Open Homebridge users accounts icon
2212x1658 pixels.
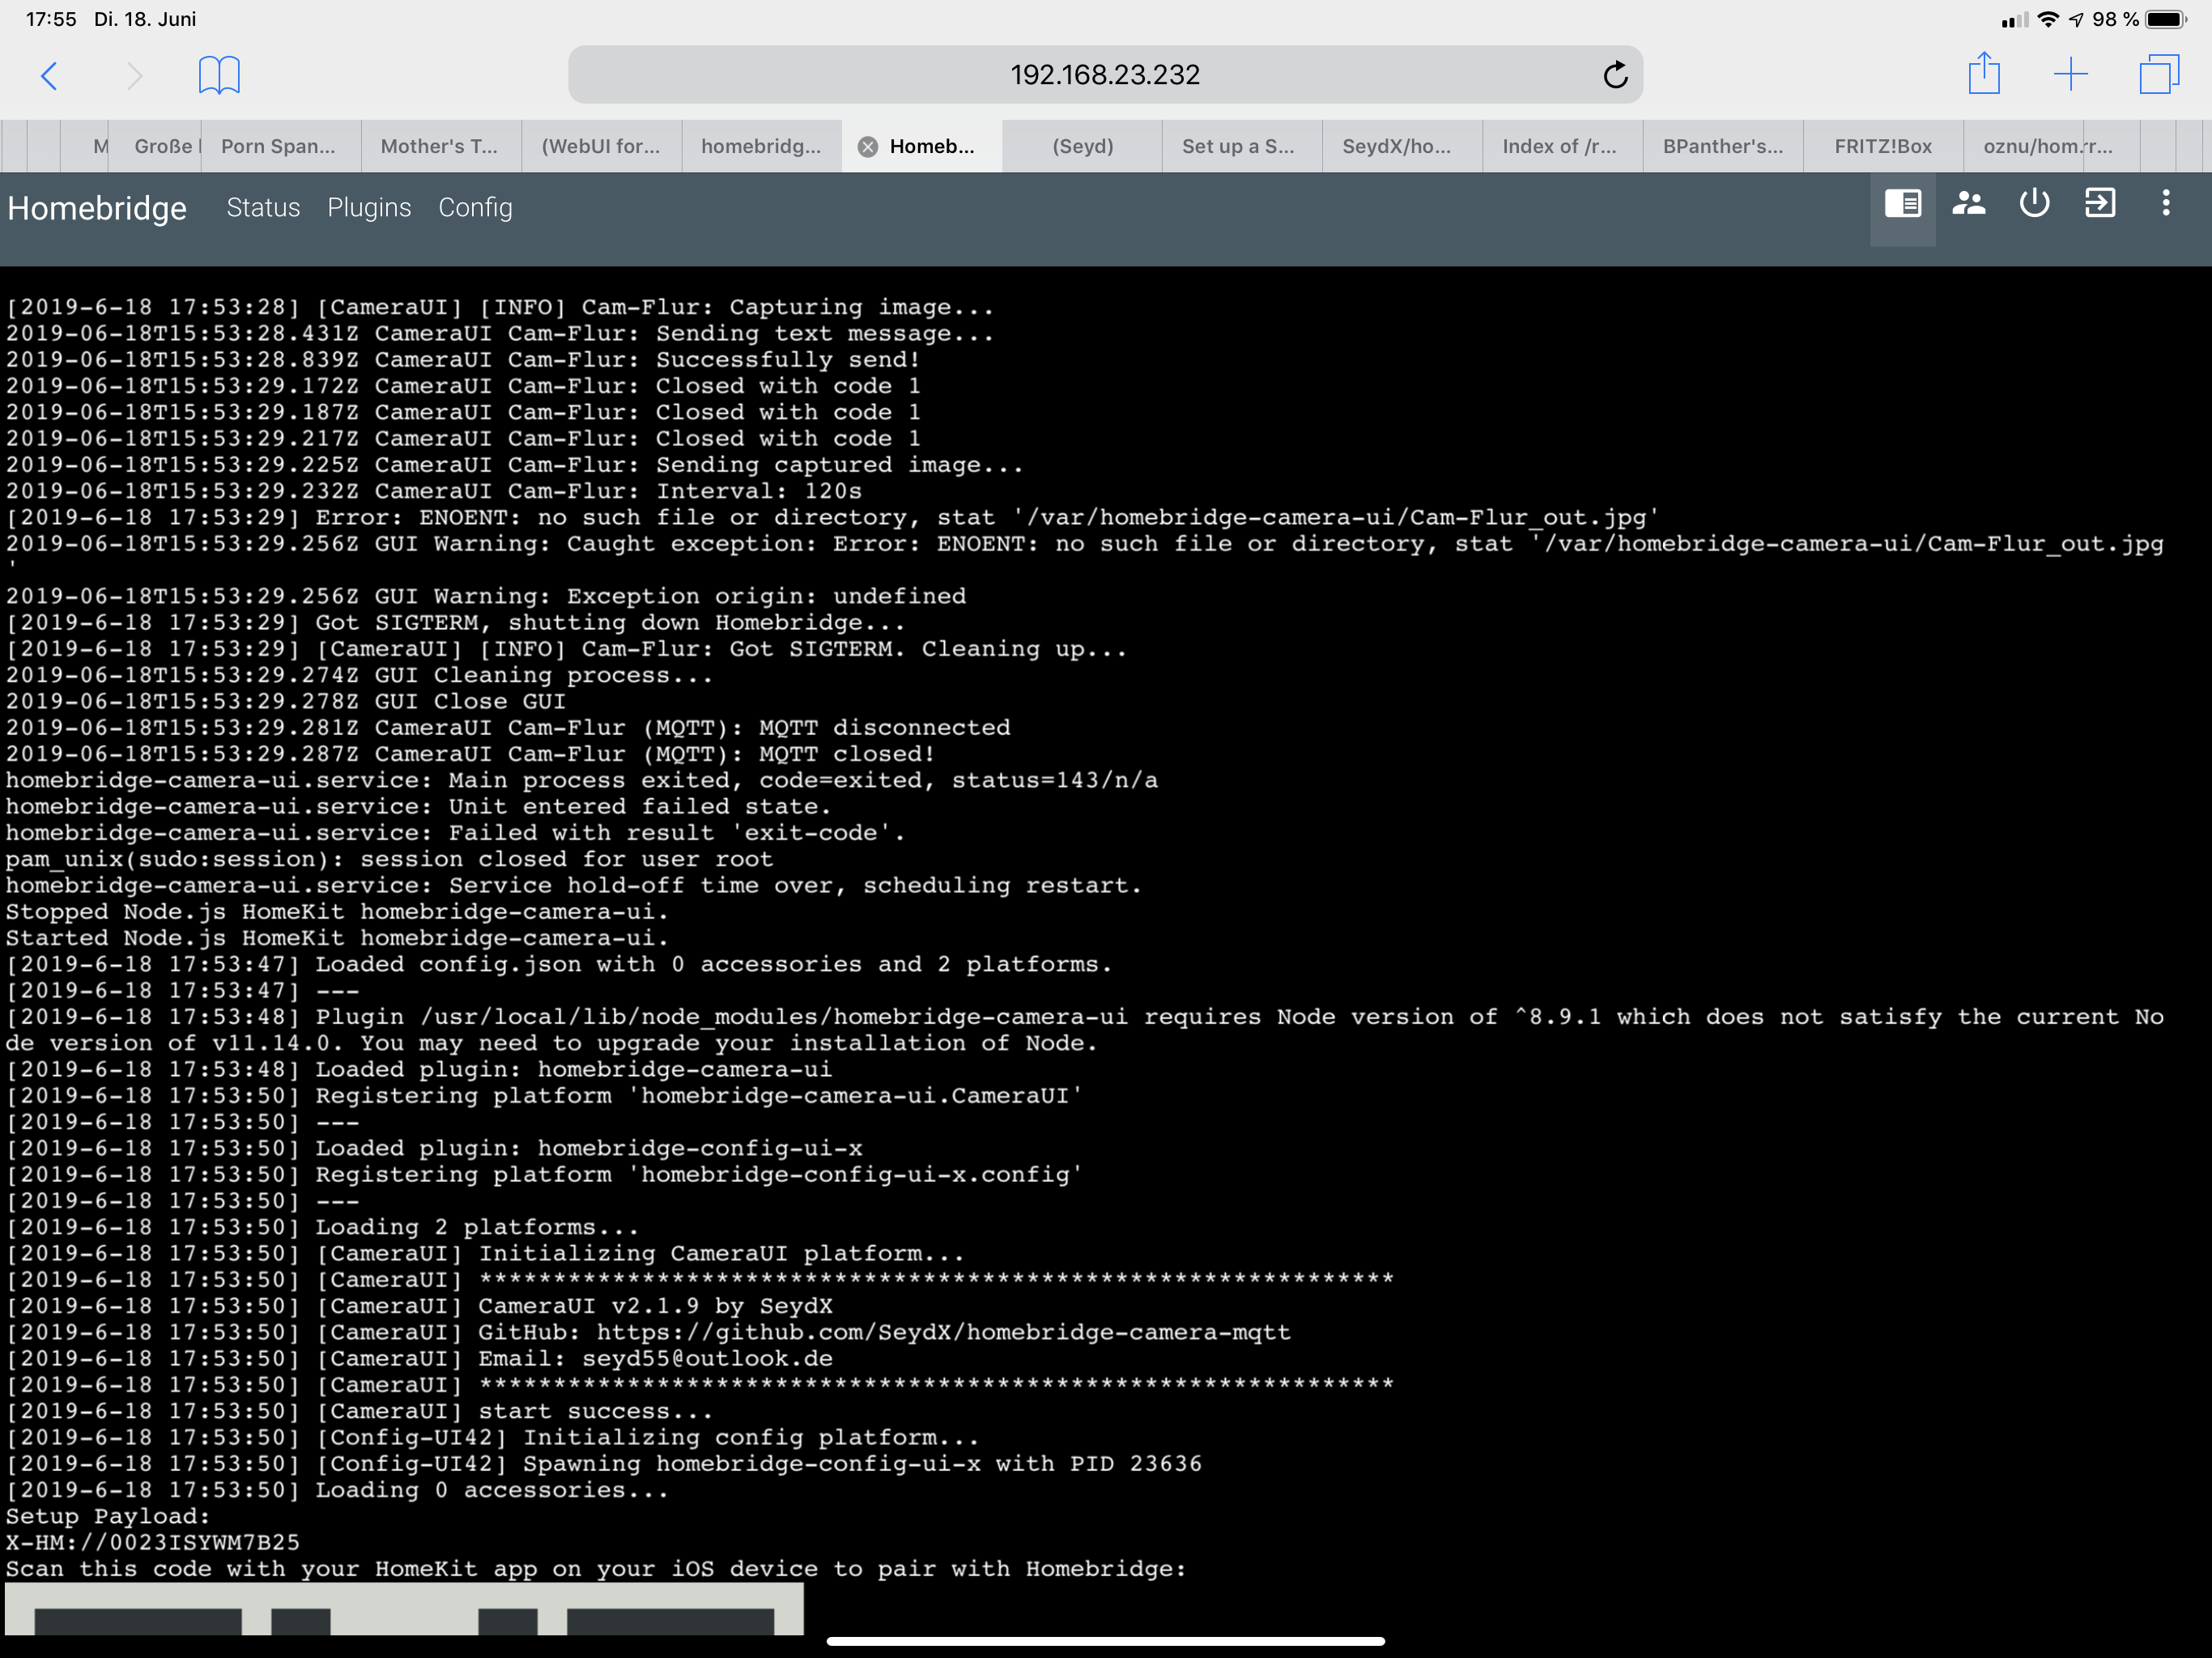coord(1968,205)
